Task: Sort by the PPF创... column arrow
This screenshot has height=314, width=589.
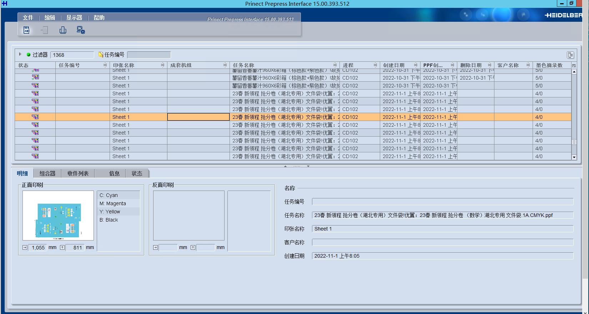Action: 452,65
